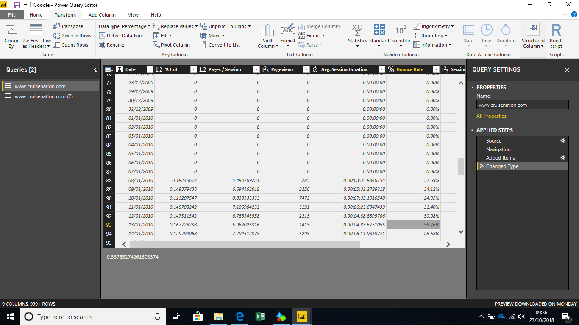Open the Bounce Rate column filter dropdown
Screen dimensions: 579x325
coord(436,69)
